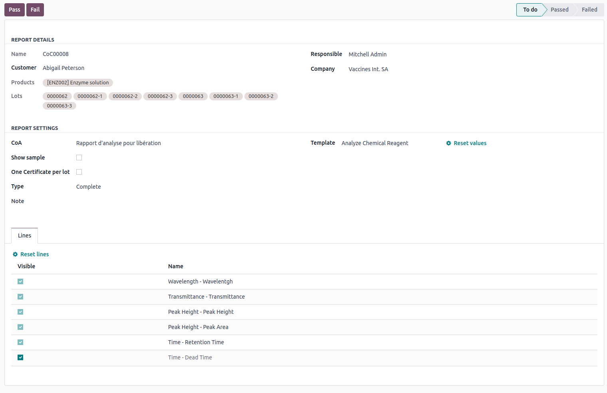
Task: Select the Failed status stage
Action: (589, 10)
